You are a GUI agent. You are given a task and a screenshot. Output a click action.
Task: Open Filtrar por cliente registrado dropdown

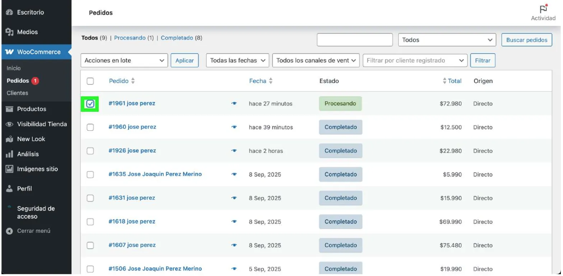[415, 61]
